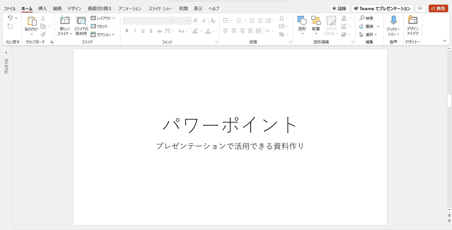Click the Format Painter brush icon
This screenshot has height=230, width=452.
(43, 34)
